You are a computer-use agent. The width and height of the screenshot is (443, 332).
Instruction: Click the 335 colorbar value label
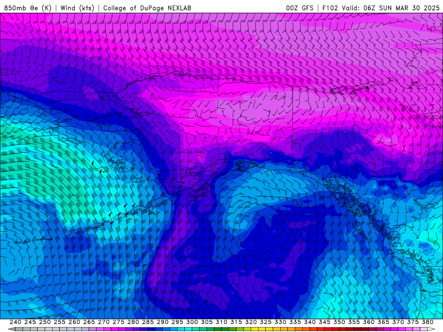(295, 322)
